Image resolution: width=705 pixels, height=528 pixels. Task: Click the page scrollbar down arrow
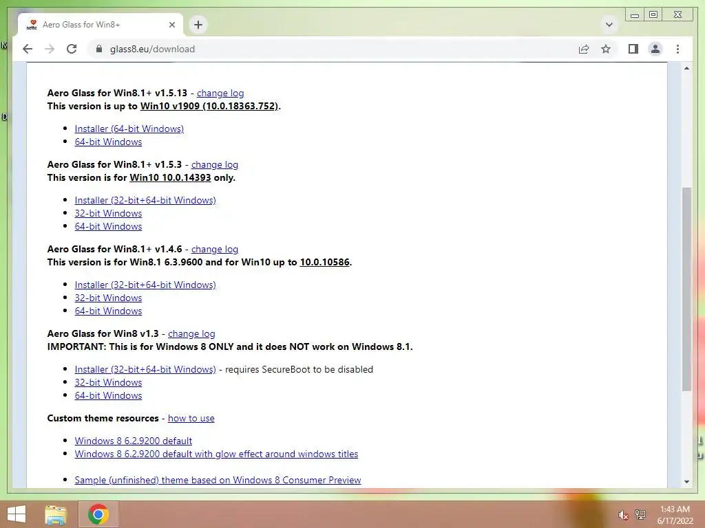point(686,482)
